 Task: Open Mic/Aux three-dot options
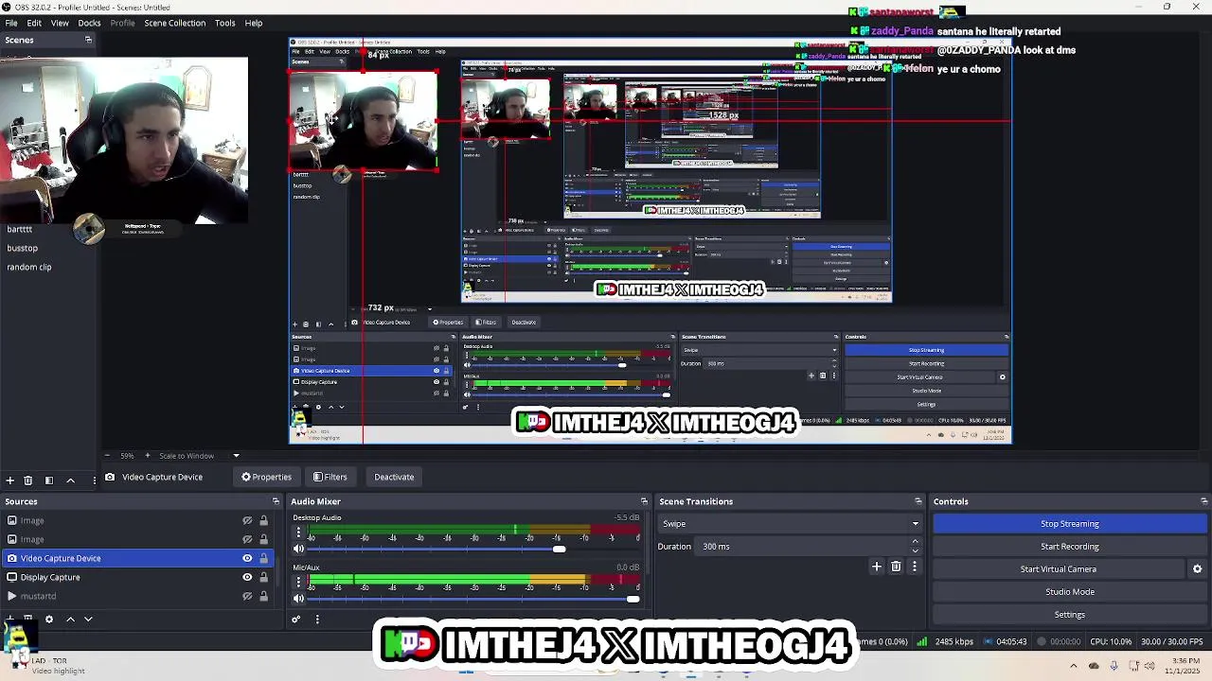click(298, 582)
